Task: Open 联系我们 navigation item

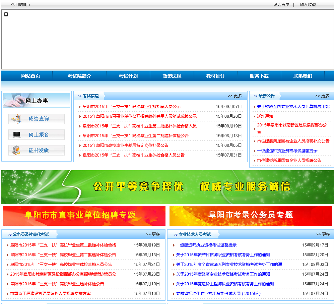Action: tap(303, 76)
